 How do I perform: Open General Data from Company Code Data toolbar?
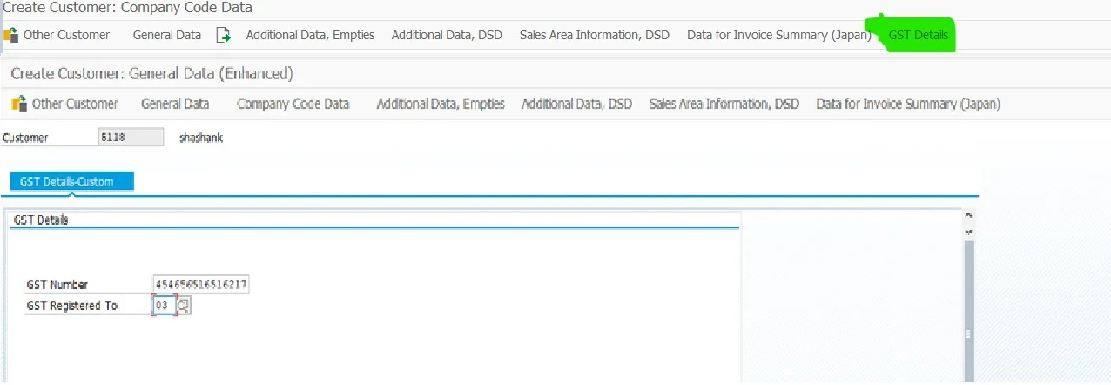coord(167,36)
